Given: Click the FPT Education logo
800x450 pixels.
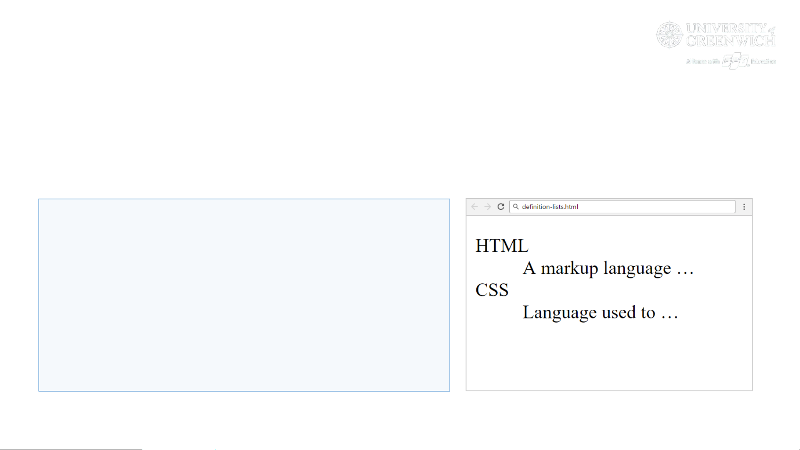Looking at the screenshot, I should 735,61.
